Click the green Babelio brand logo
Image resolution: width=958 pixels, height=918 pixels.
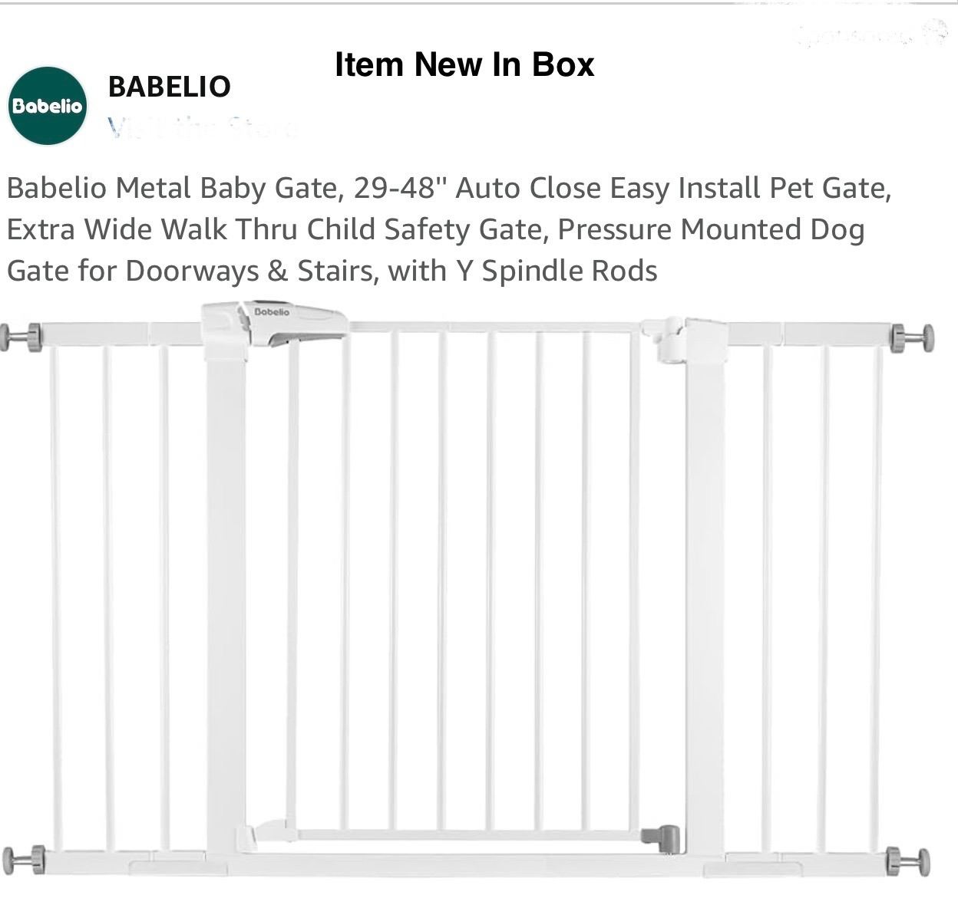point(48,106)
